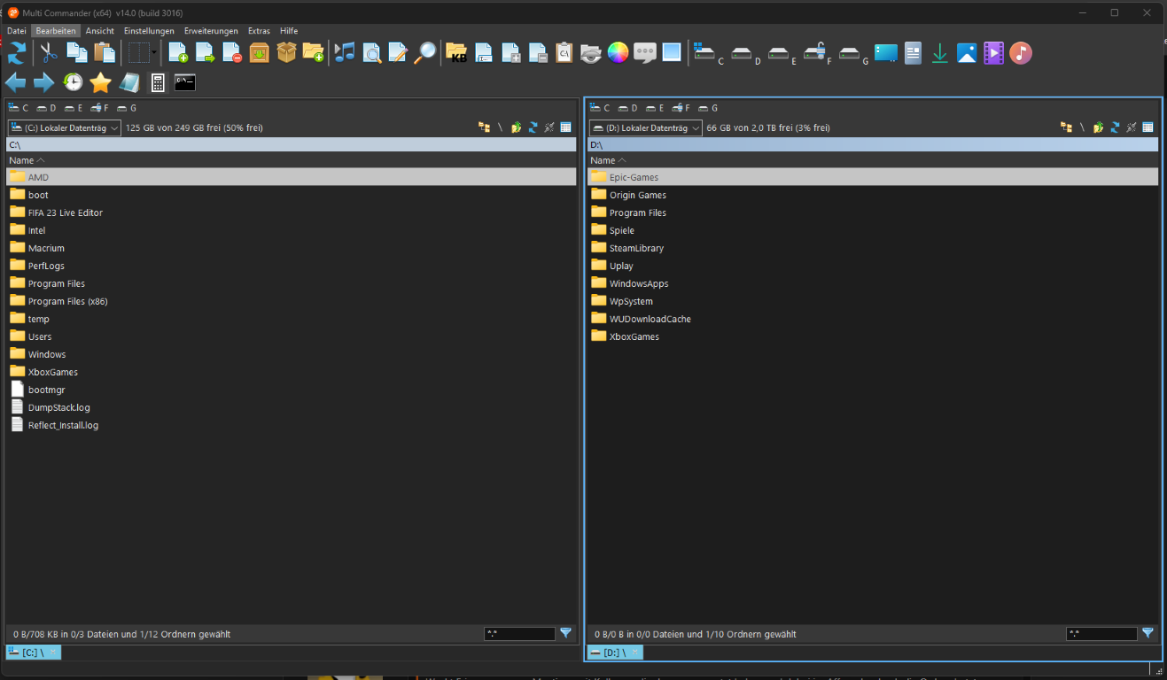Select the SteamLibrary folder in right panel
Screen dimensions: 1167x680
[x=873, y=248]
